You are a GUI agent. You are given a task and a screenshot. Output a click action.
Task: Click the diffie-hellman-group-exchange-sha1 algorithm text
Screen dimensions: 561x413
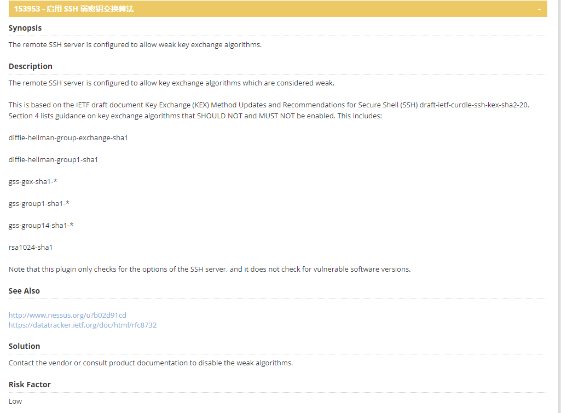point(68,137)
